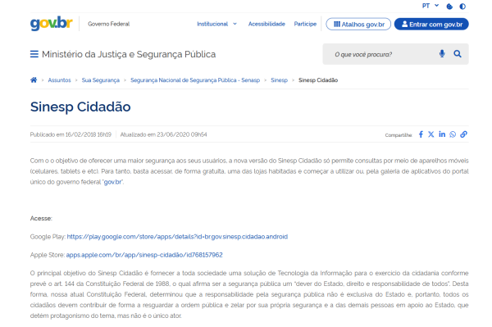
Task: Open the Apple Store app link
Action: point(144,255)
